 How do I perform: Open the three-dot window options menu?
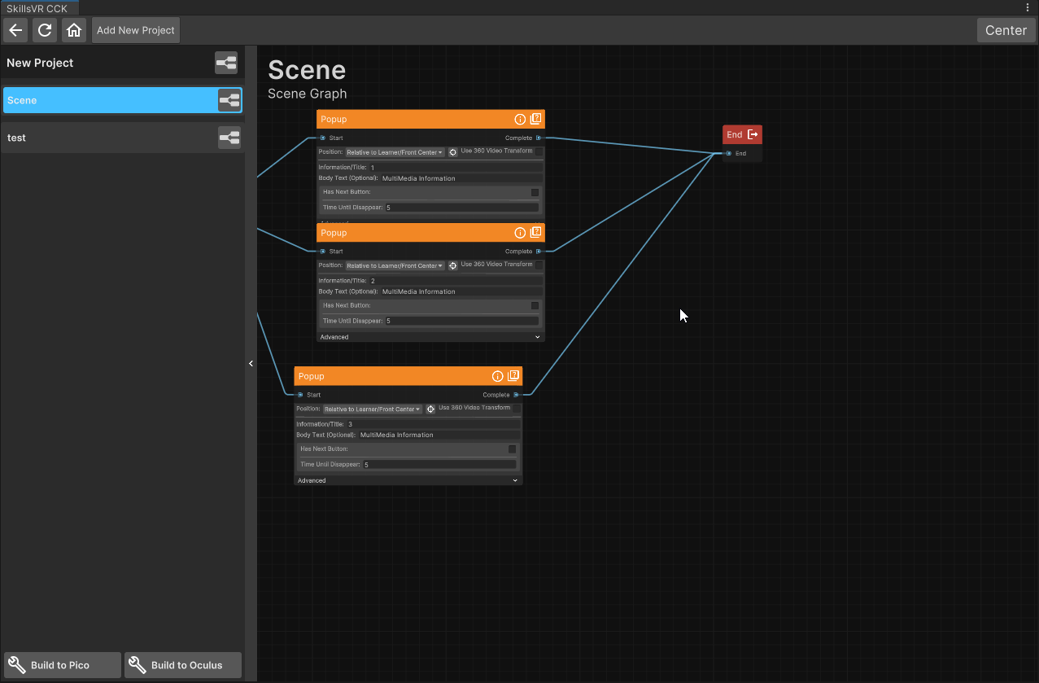tap(1028, 7)
